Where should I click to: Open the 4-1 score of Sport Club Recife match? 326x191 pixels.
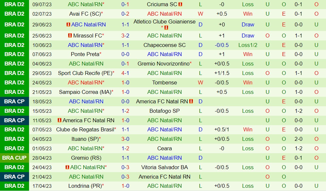pyautogui.click(x=125, y=73)
